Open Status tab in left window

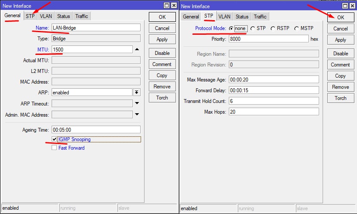click(63, 16)
